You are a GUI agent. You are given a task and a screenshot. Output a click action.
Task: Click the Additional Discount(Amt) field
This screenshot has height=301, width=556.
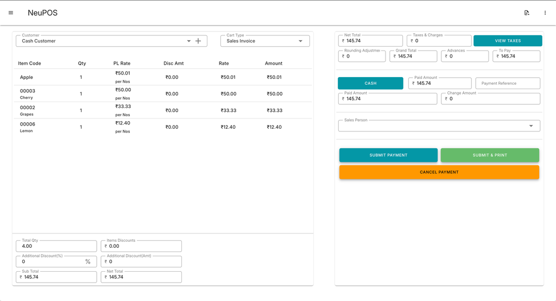tap(141, 261)
